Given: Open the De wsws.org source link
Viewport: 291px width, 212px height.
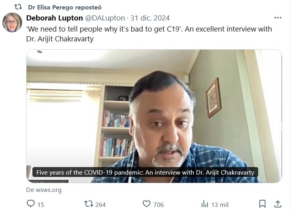Looking at the screenshot, I should point(44,190).
